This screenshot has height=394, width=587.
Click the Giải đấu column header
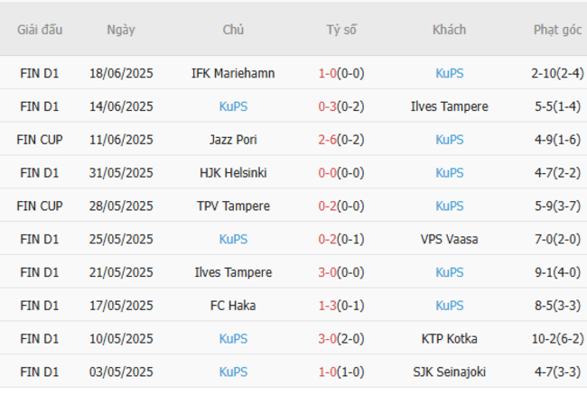(x=40, y=30)
